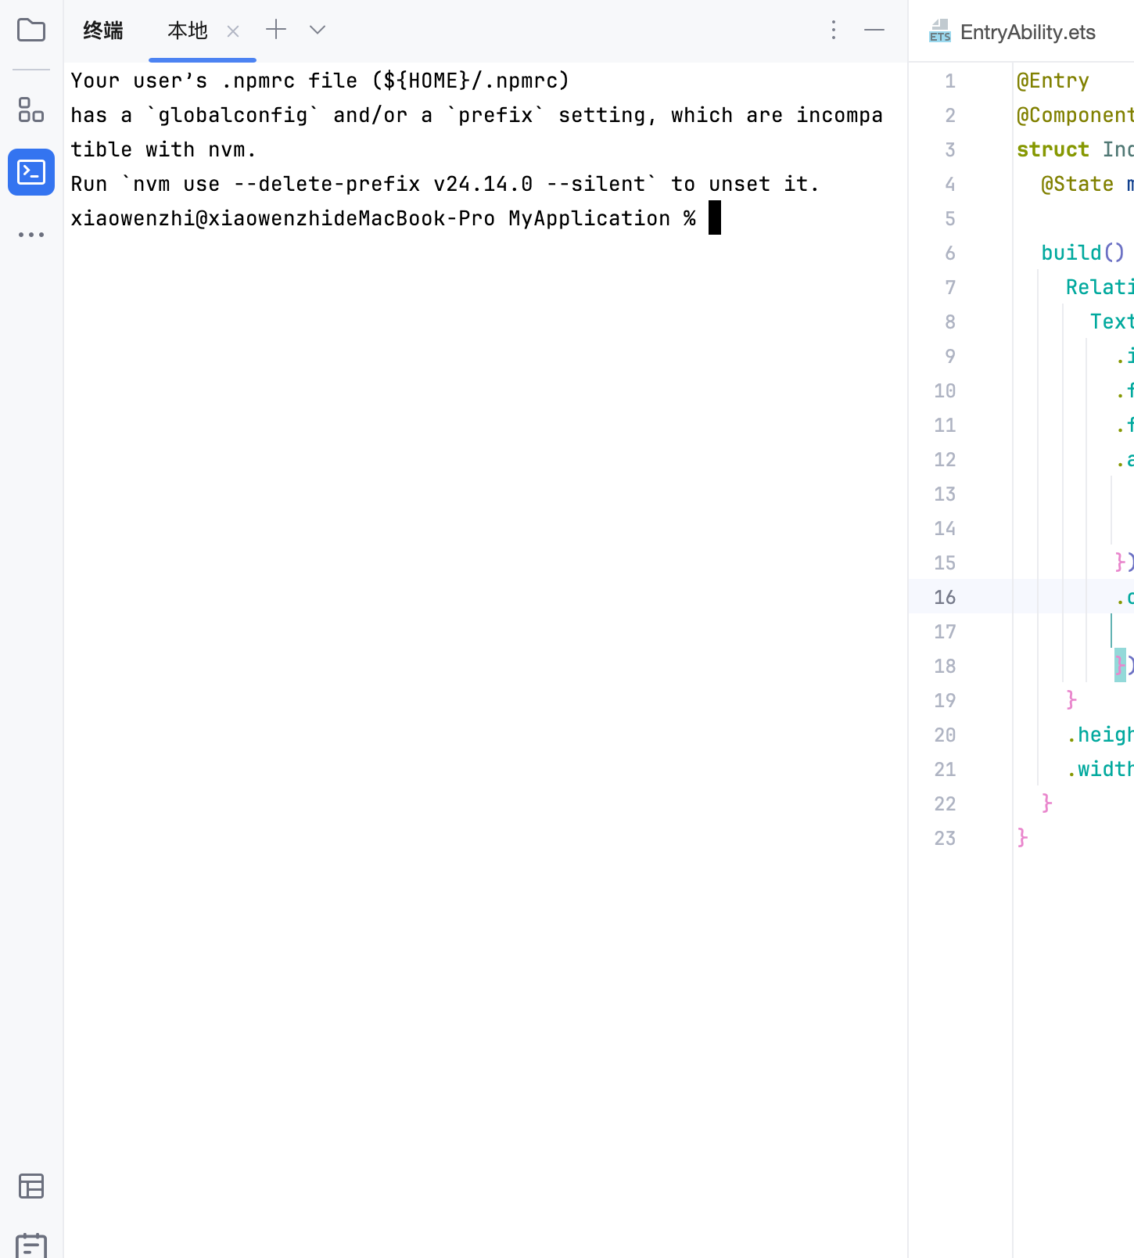
Task: Click the 终端 panel title
Action: coord(103,31)
